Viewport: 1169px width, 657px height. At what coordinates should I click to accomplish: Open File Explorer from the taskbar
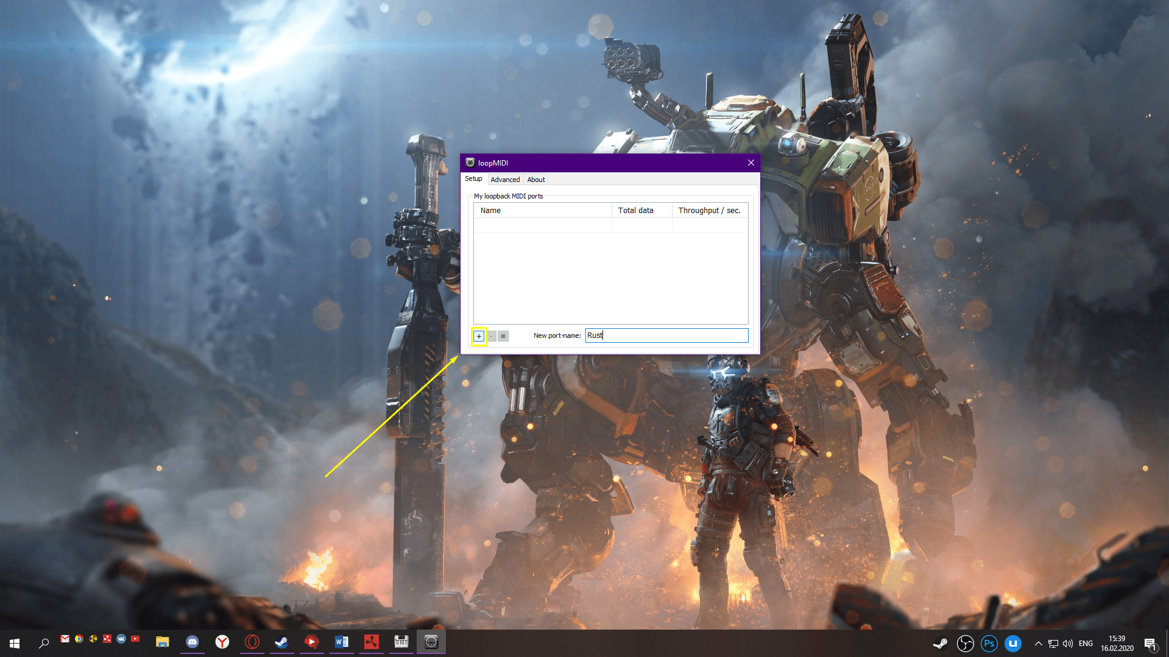coord(162,642)
